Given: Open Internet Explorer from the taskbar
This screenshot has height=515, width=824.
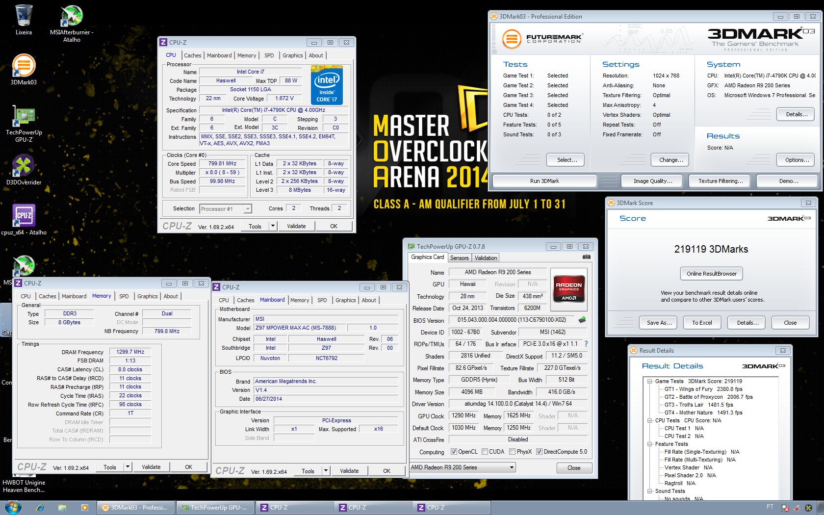Looking at the screenshot, I should tap(40, 508).
